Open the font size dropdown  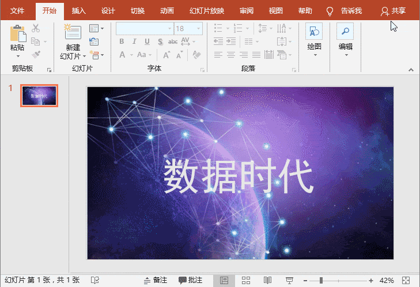199,28
